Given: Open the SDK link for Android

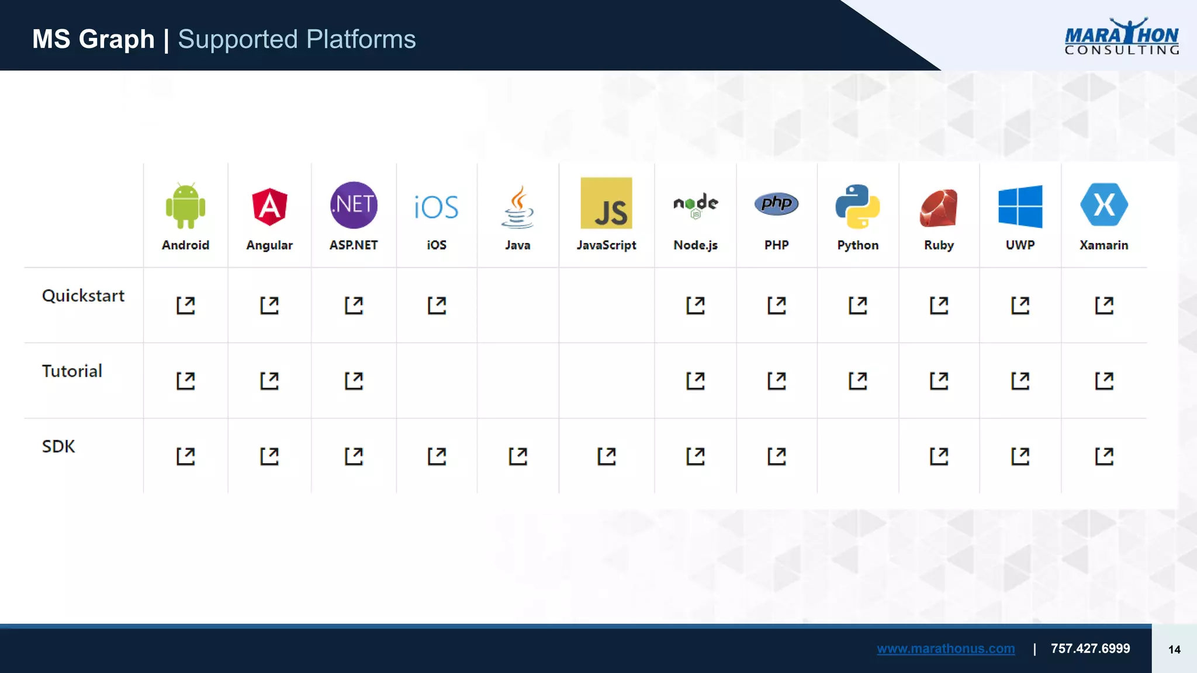Looking at the screenshot, I should coord(185,456).
